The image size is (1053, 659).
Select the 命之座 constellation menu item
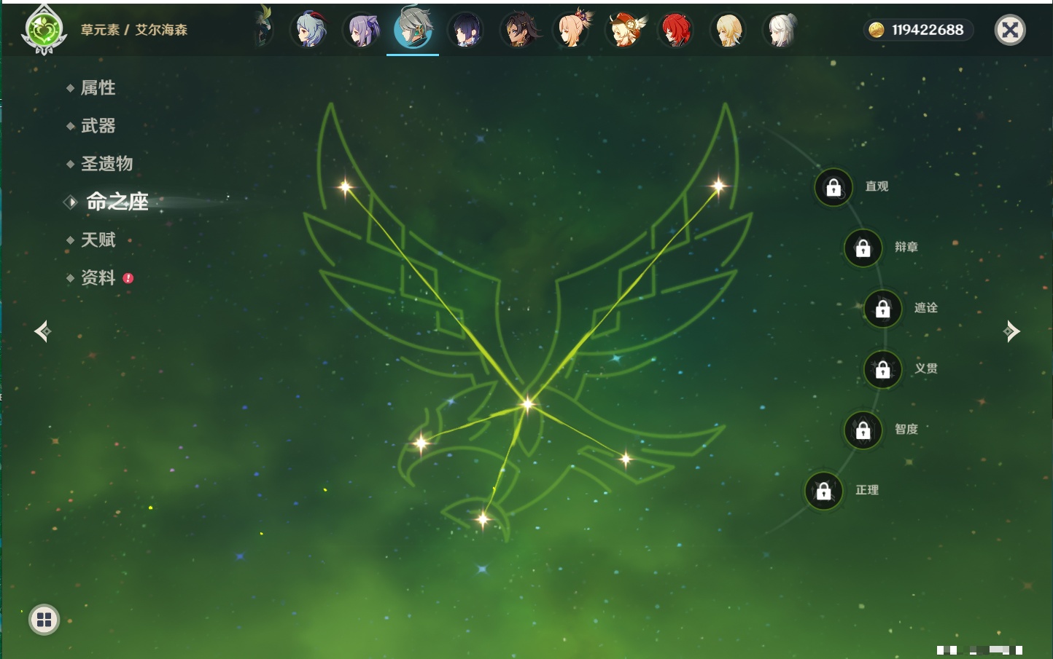tap(117, 202)
